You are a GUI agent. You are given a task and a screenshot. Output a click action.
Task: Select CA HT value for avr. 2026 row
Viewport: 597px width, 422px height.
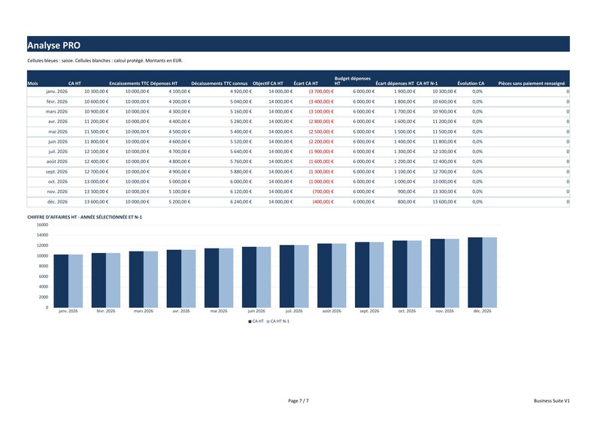[x=96, y=122]
